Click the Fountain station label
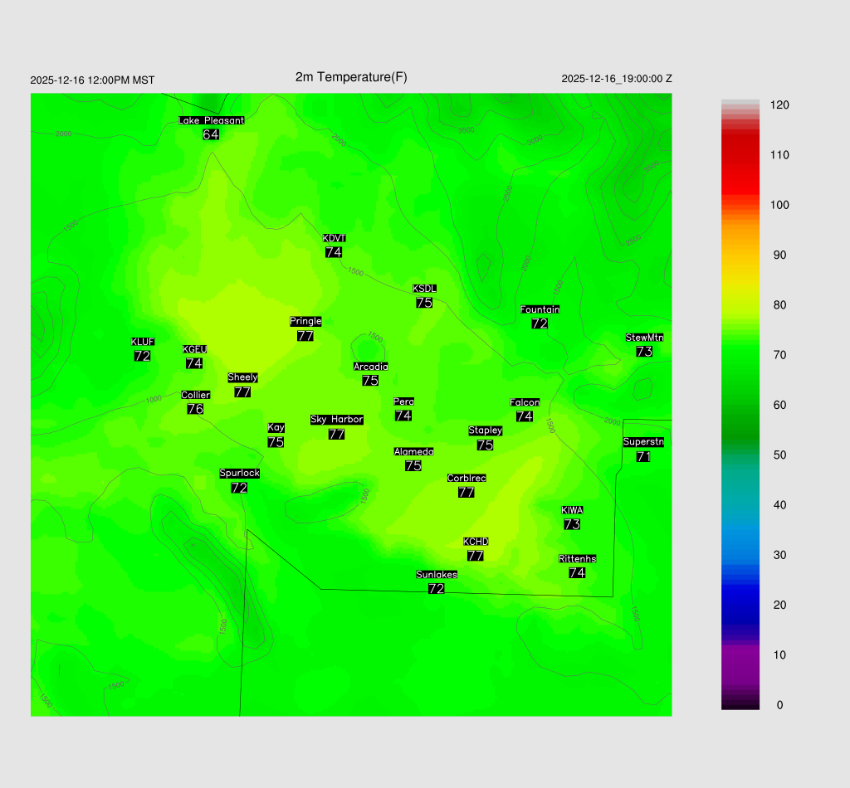 tap(540, 309)
